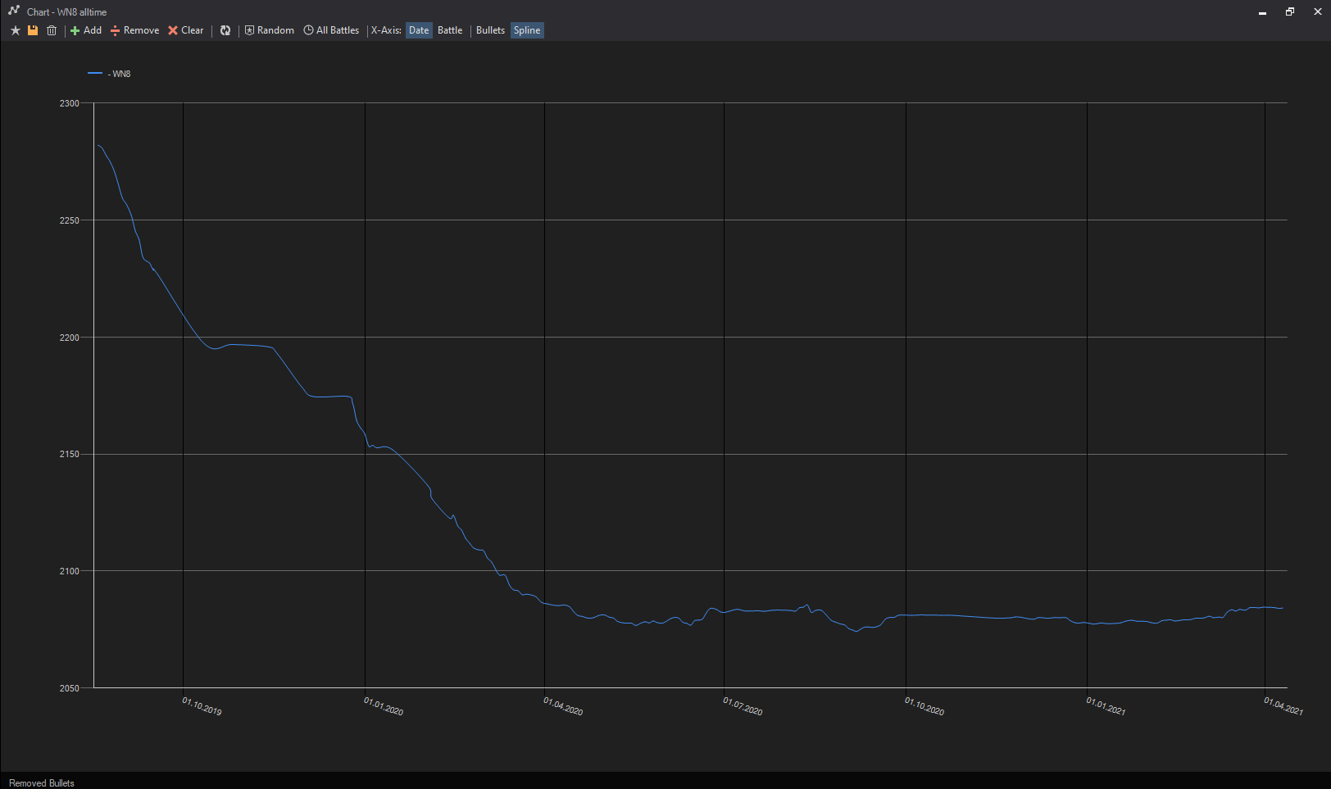Click the X-Axis label in toolbar
This screenshot has width=1331, height=789.
point(386,30)
